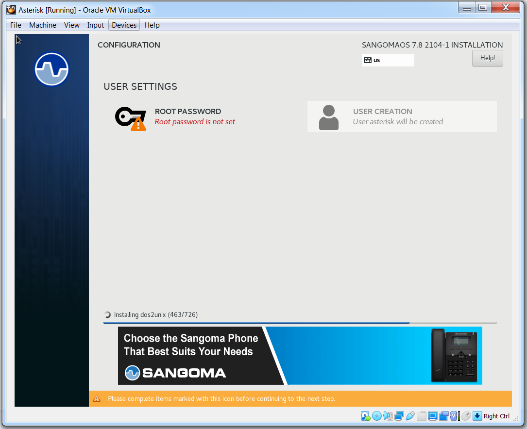Click the recording status icon
This screenshot has height=429, width=527.
coord(443,416)
